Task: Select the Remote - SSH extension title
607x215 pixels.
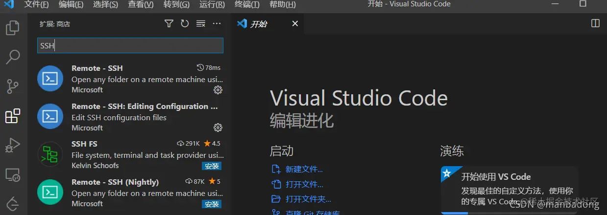Action: [x=97, y=68]
